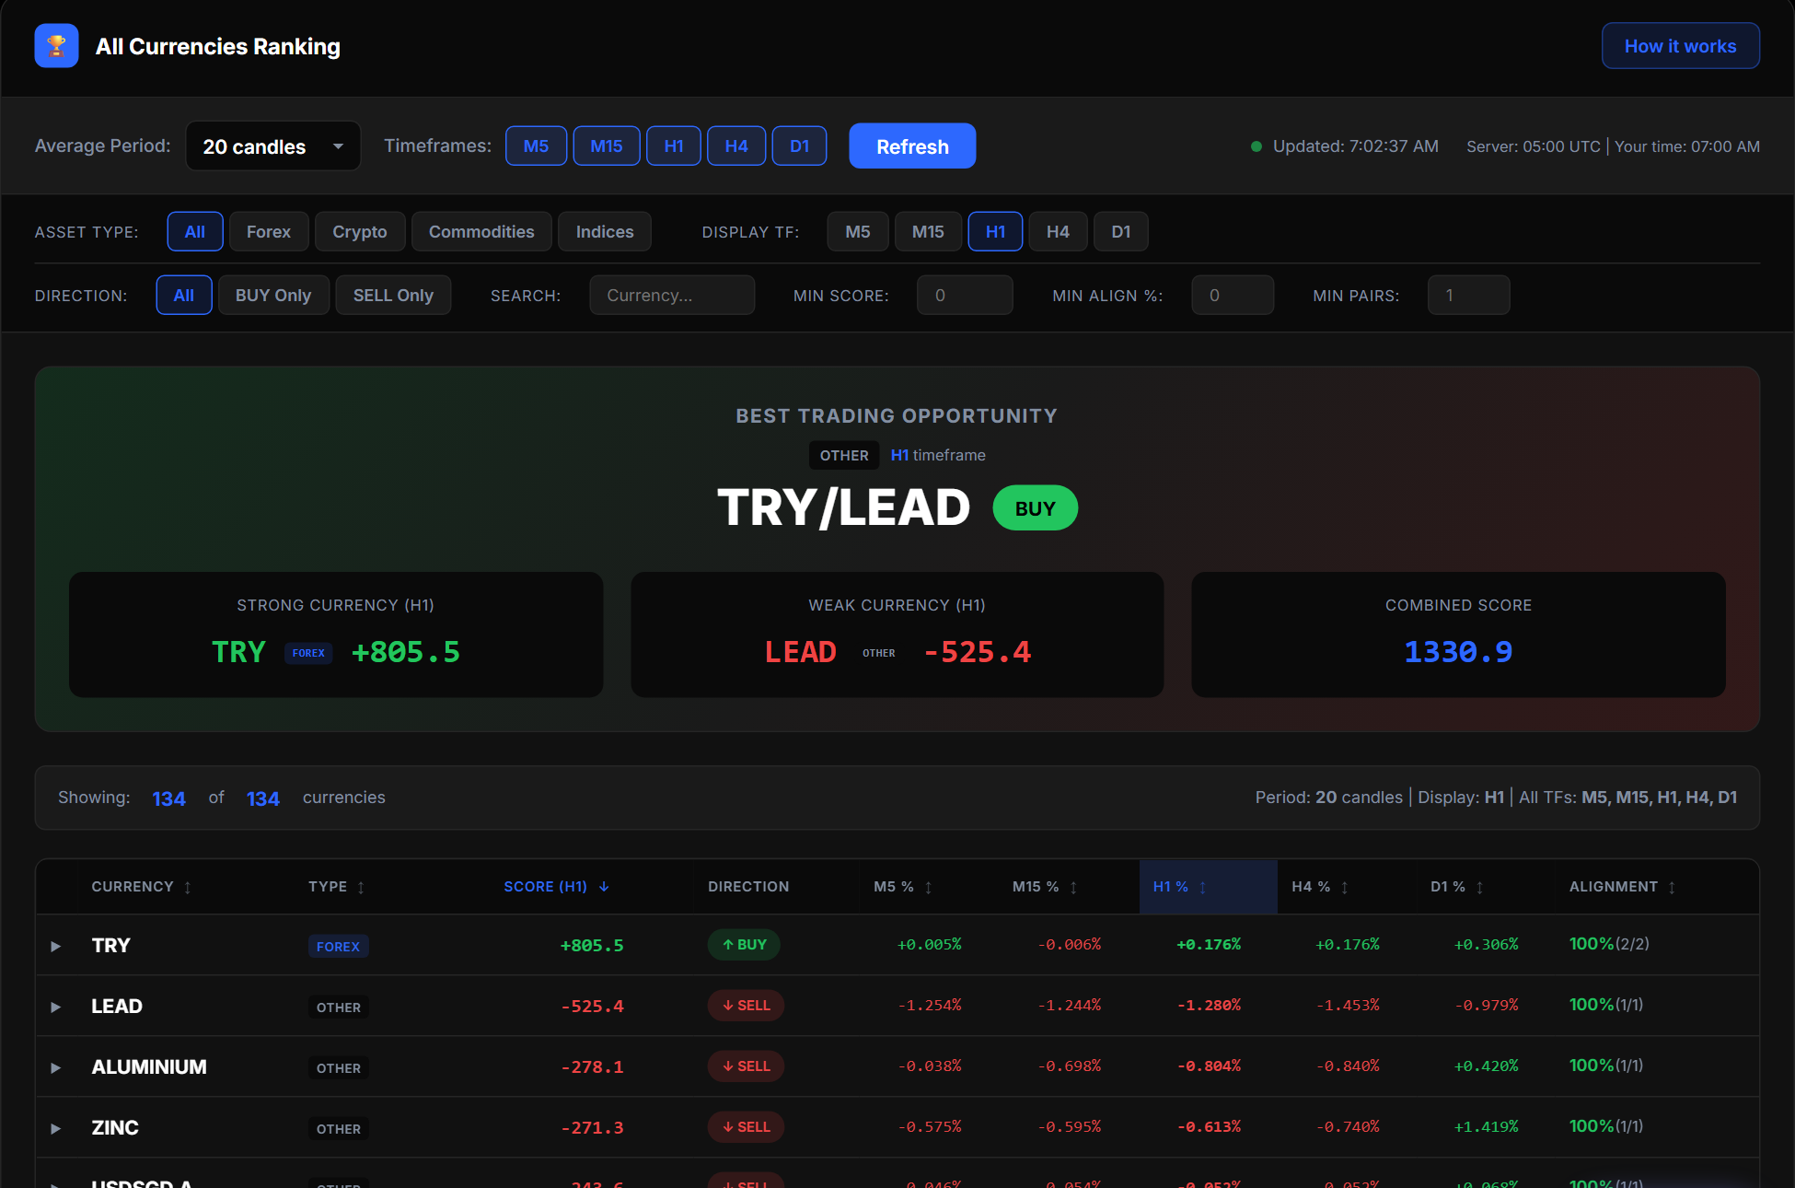The width and height of the screenshot is (1795, 1188).
Task: Set display timeframe to D1
Action: coord(1120,231)
